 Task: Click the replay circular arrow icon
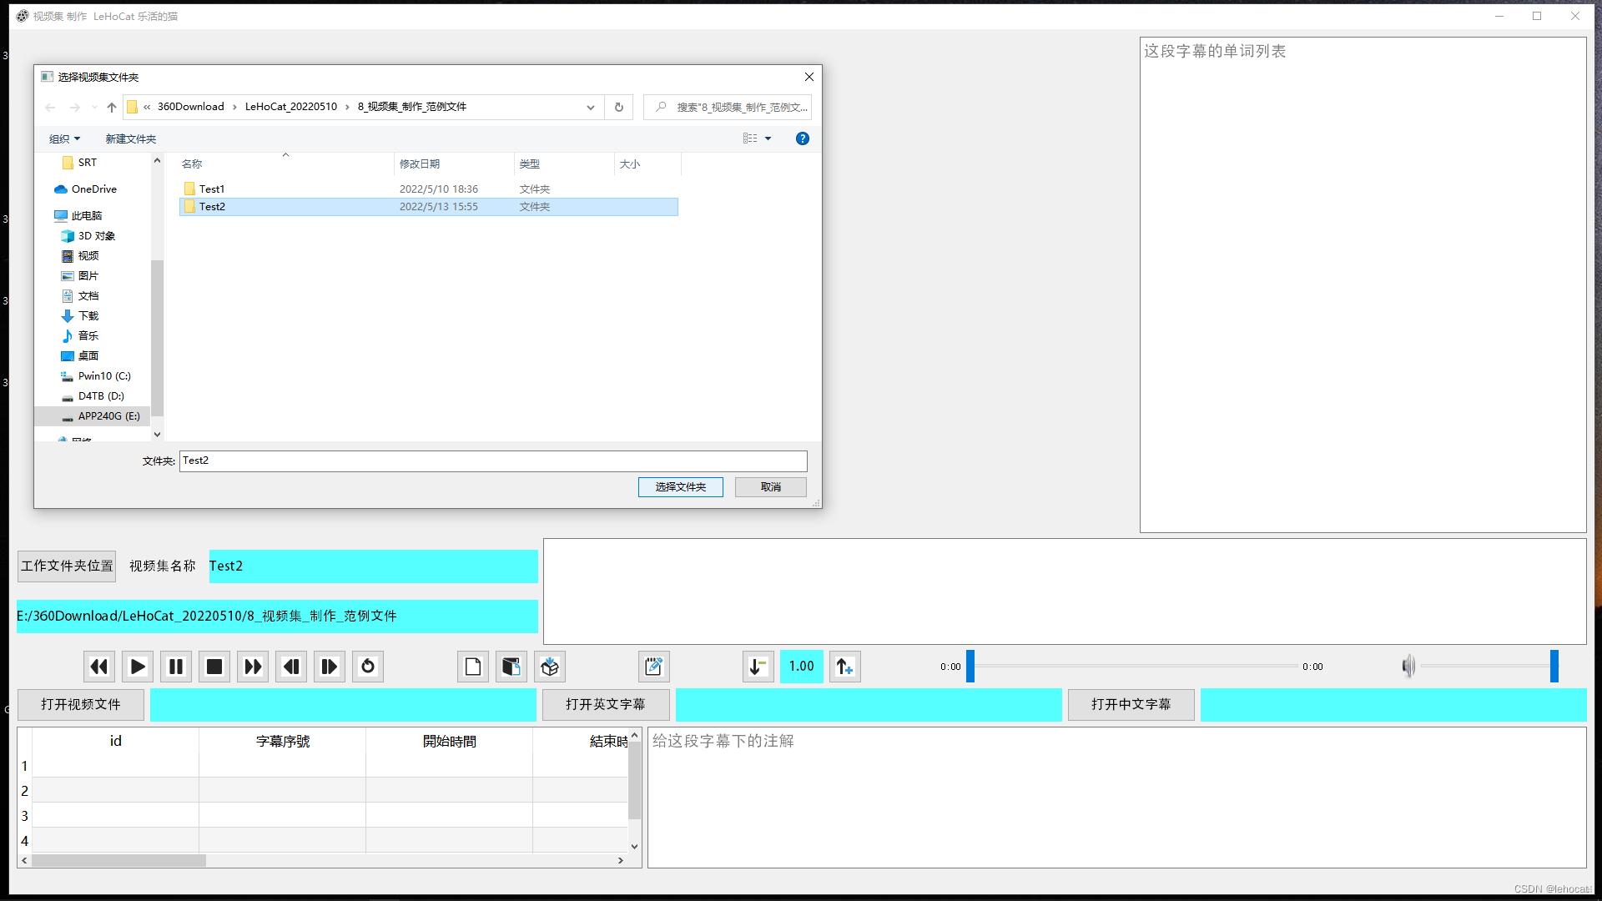coord(368,667)
